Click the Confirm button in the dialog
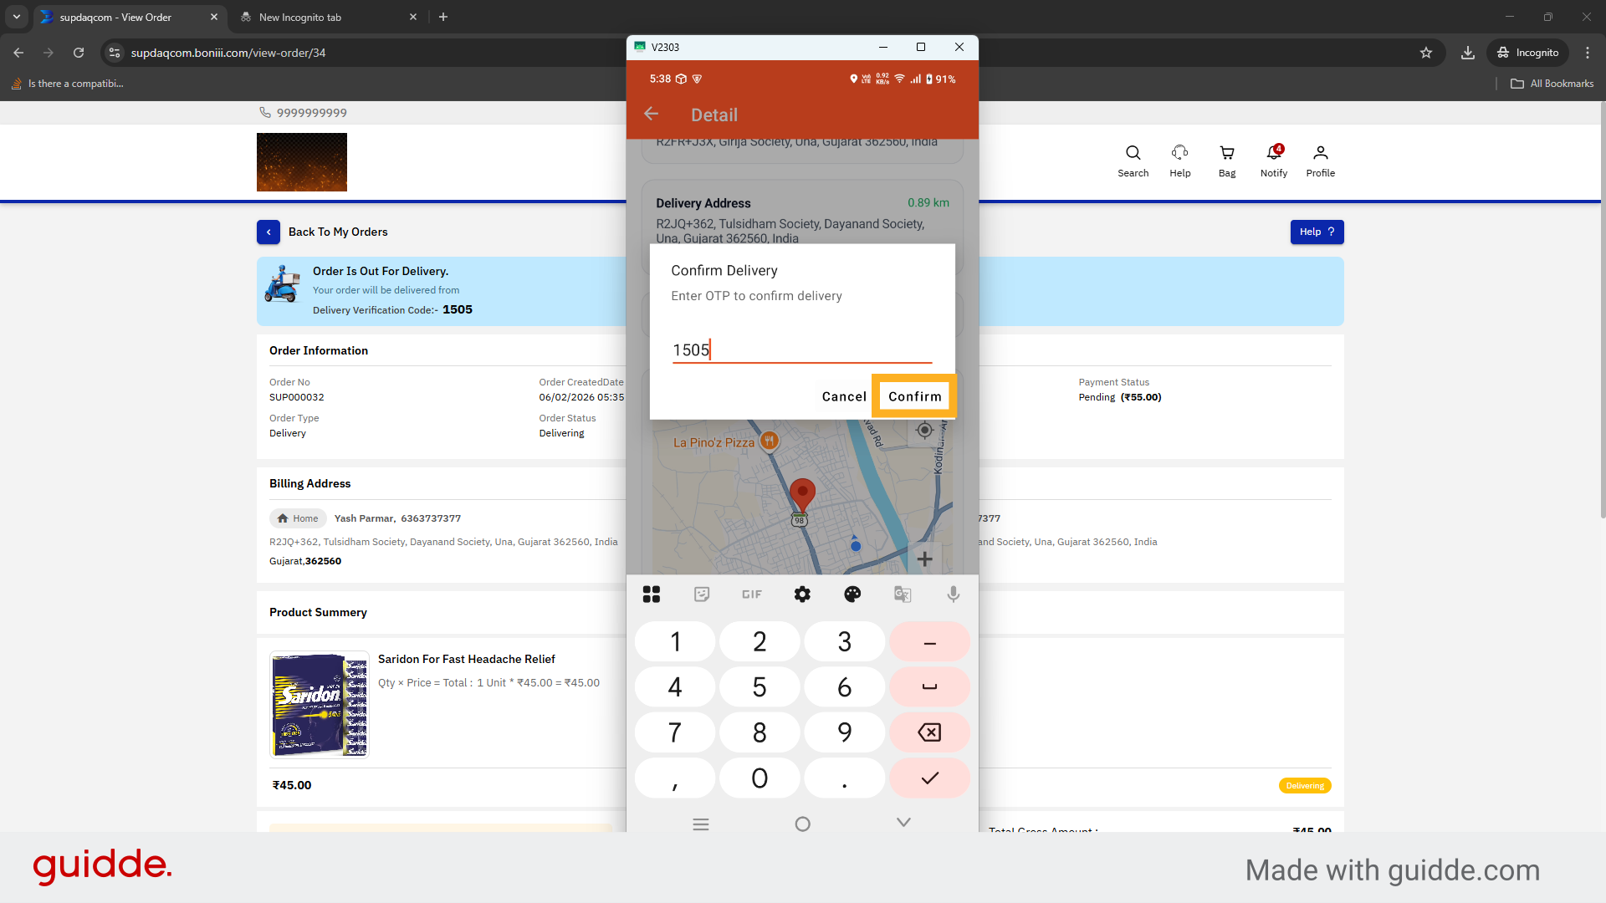Viewport: 1606px width, 903px height. (914, 396)
